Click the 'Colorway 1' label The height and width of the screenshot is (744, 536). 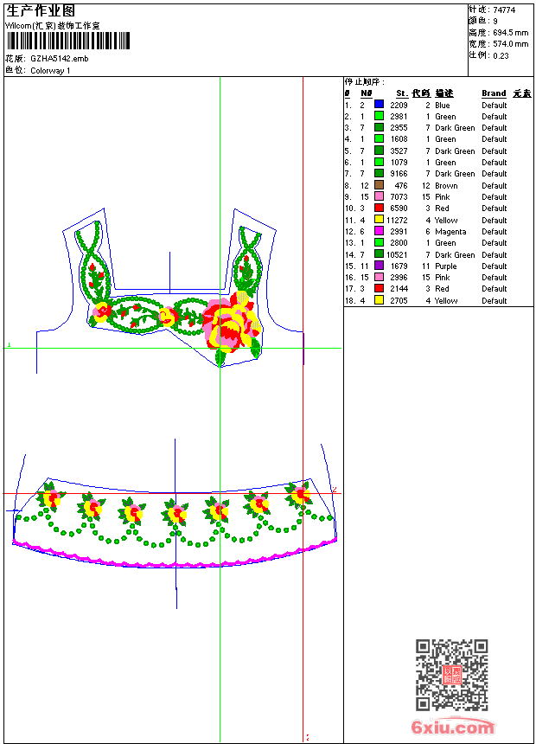50,71
